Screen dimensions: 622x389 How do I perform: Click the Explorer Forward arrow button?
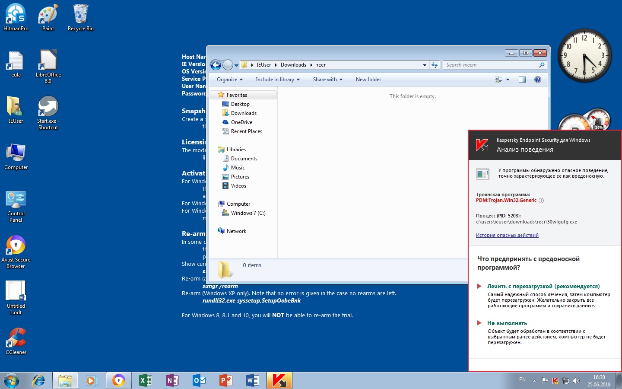point(228,65)
